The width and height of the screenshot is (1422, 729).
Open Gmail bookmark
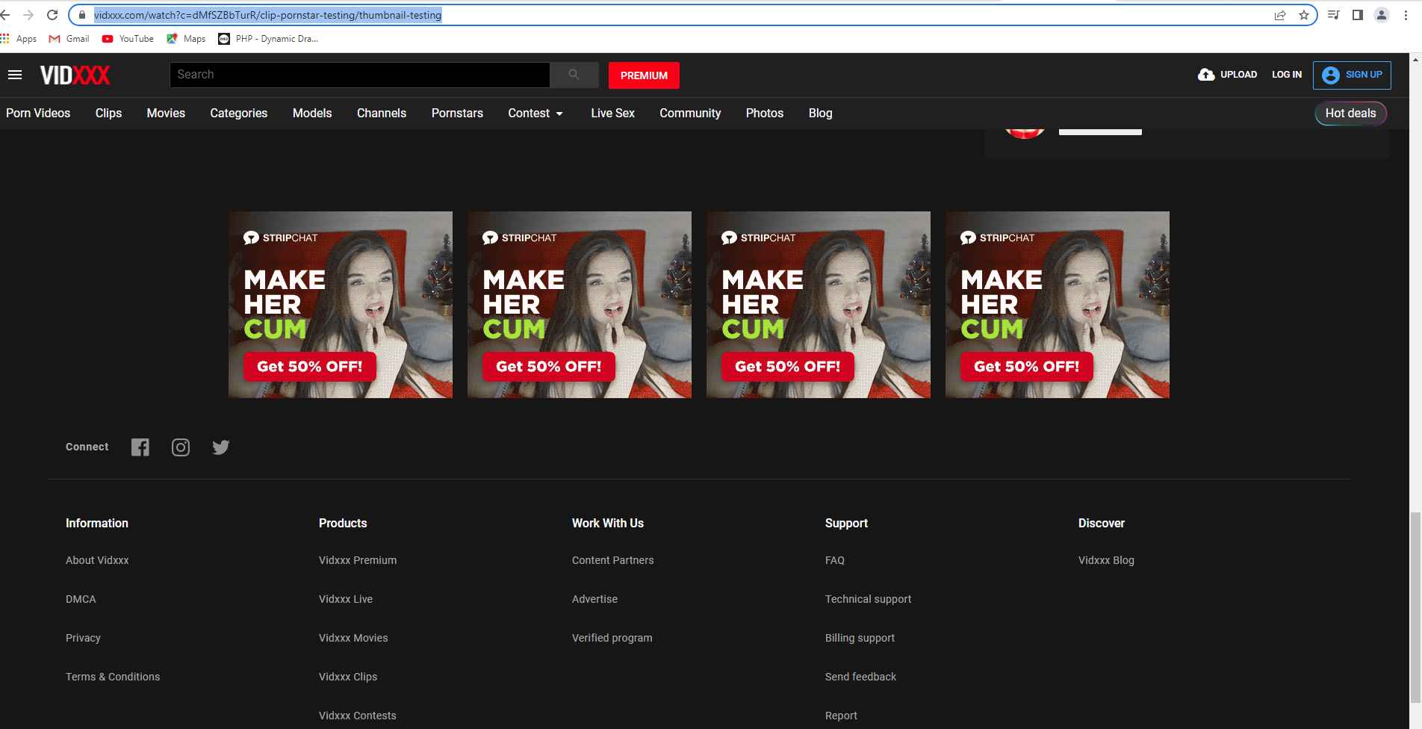coord(69,39)
